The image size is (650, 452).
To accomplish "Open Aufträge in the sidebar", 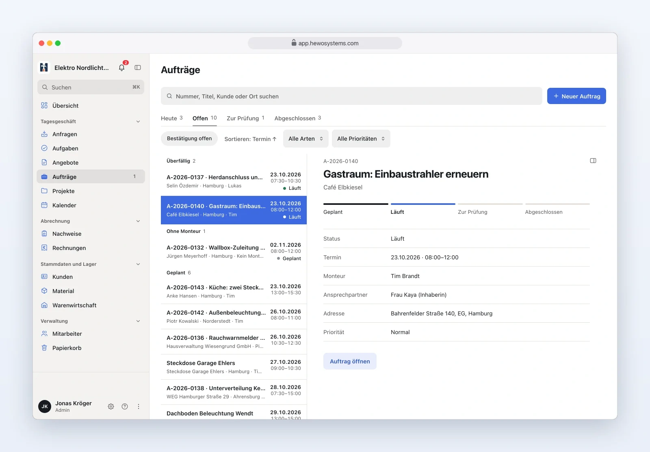I will pyautogui.click(x=91, y=177).
